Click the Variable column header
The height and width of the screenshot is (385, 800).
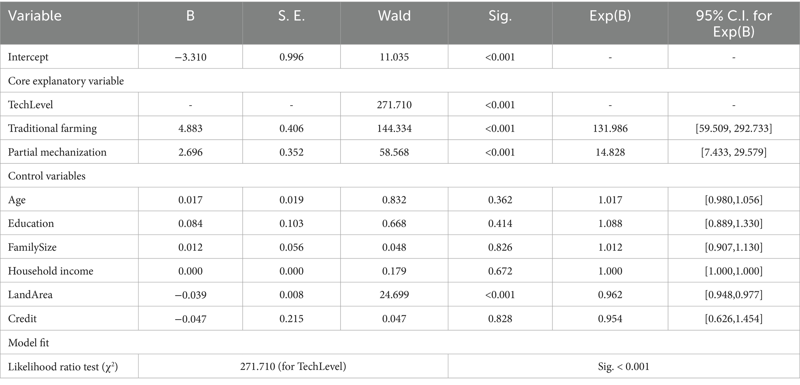[35, 16]
